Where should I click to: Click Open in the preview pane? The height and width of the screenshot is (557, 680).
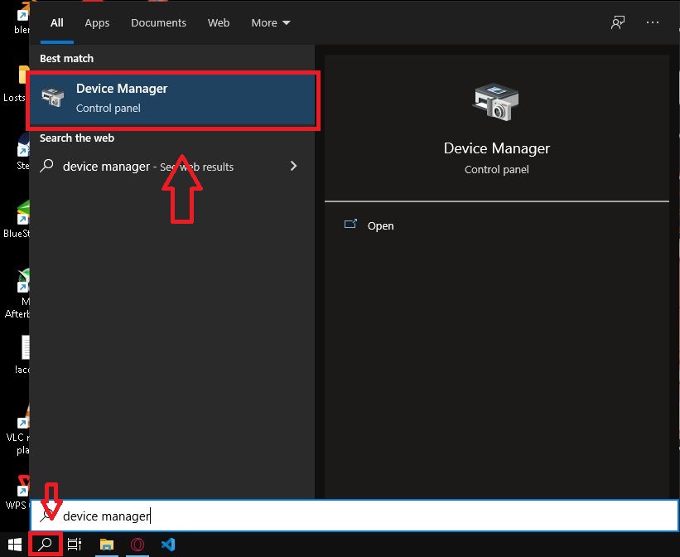tap(380, 225)
